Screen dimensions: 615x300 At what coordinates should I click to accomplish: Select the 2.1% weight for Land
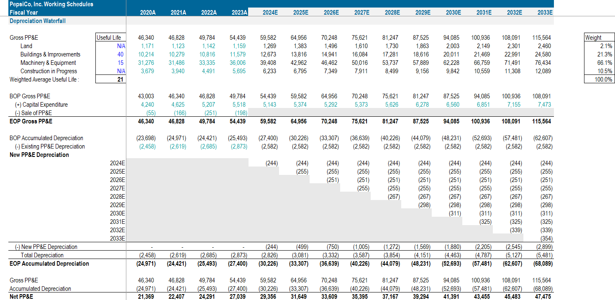pos(606,46)
